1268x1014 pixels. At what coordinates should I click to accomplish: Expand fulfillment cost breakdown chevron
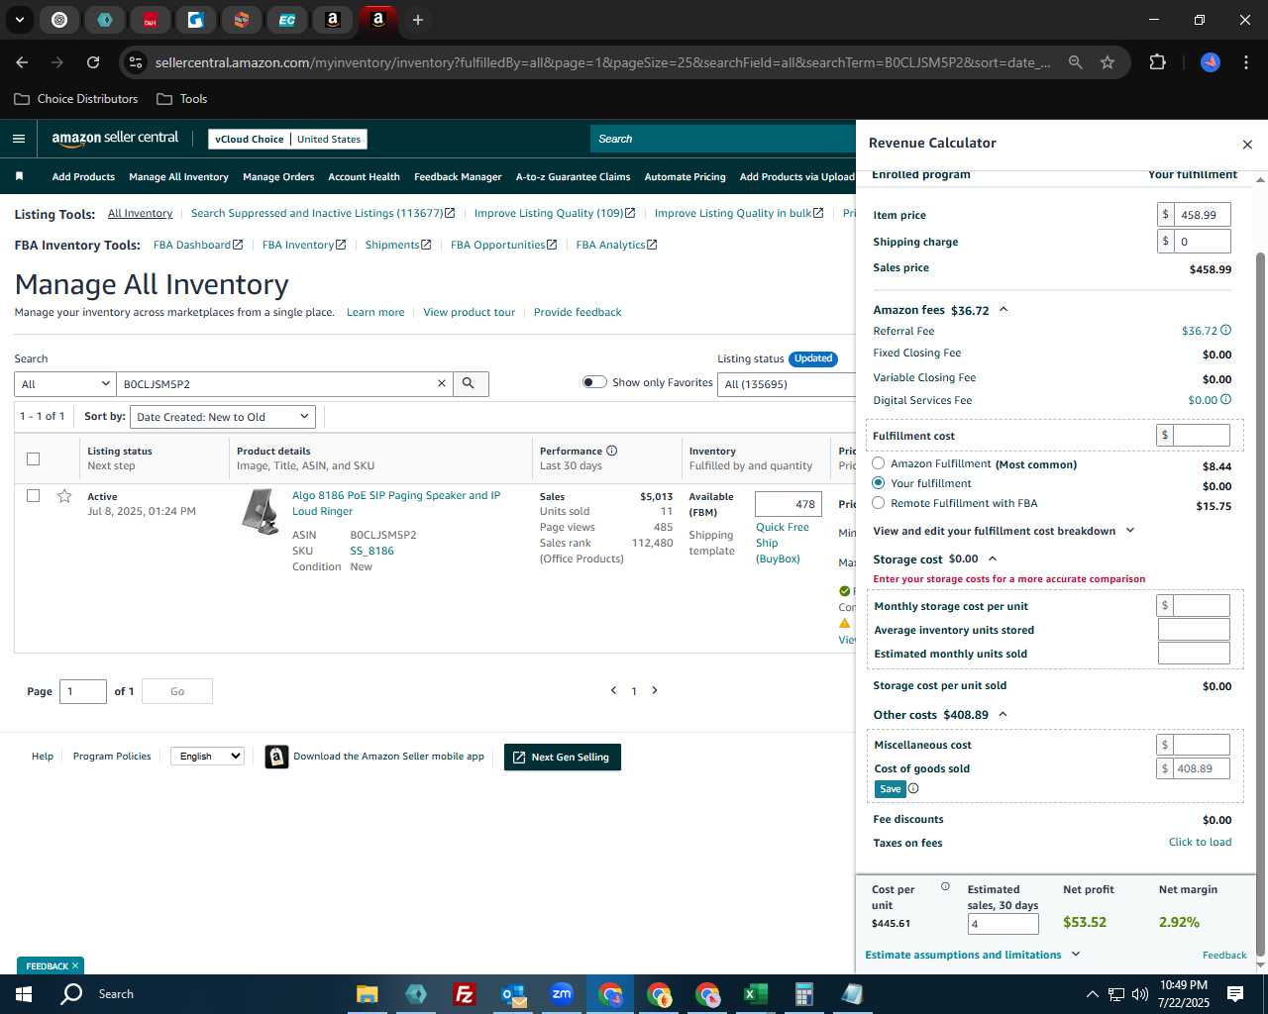coord(1130,531)
